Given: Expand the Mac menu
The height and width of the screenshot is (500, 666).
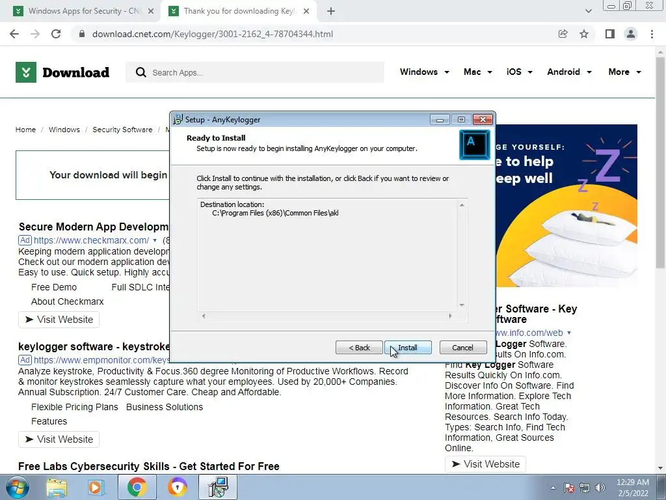Looking at the screenshot, I should [478, 72].
